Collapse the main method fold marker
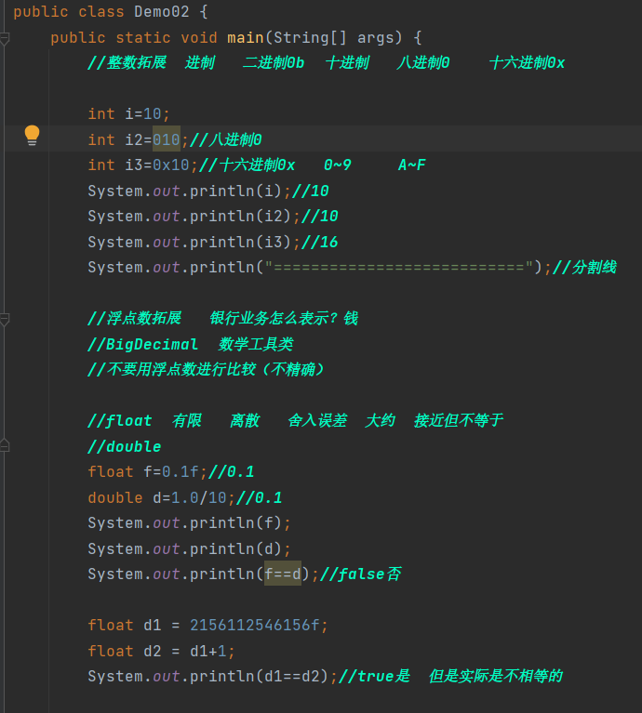The image size is (642, 713). click(x=5, y=38)
